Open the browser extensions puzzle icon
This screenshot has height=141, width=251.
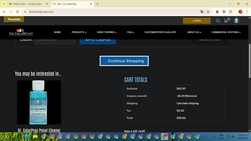[x=231, y=12]
